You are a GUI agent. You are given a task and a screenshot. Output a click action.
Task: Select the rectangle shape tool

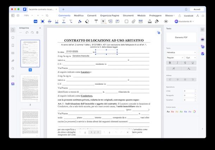[x=127, y=21]
